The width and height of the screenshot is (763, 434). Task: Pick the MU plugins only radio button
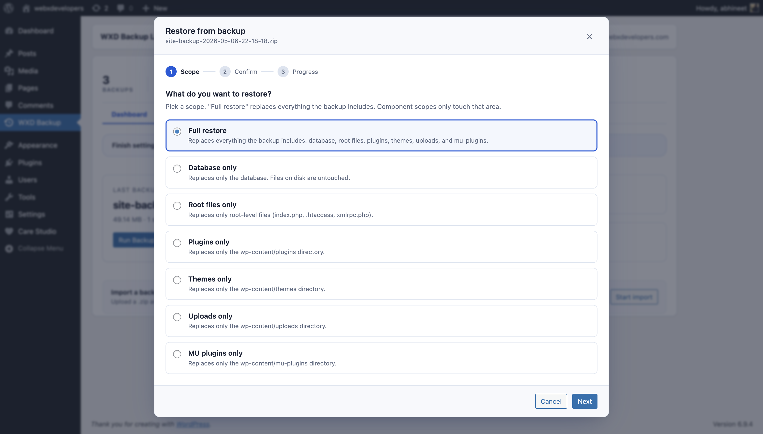177,354
